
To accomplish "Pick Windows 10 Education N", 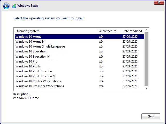I will pyautogui.click(x=80, y=57).
